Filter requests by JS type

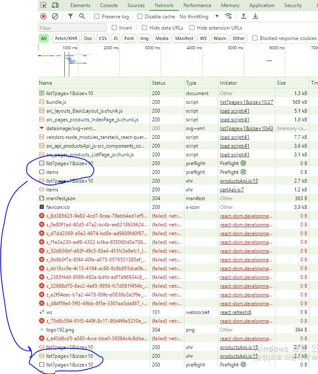coord(116,38)
